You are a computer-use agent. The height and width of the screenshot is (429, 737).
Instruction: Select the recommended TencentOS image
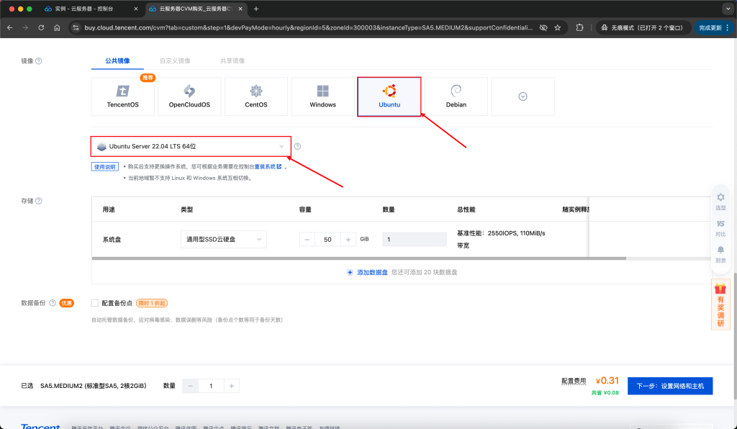122,96
